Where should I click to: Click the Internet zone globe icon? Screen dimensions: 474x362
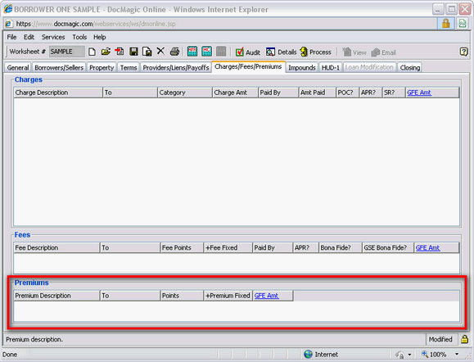[308, 354]
